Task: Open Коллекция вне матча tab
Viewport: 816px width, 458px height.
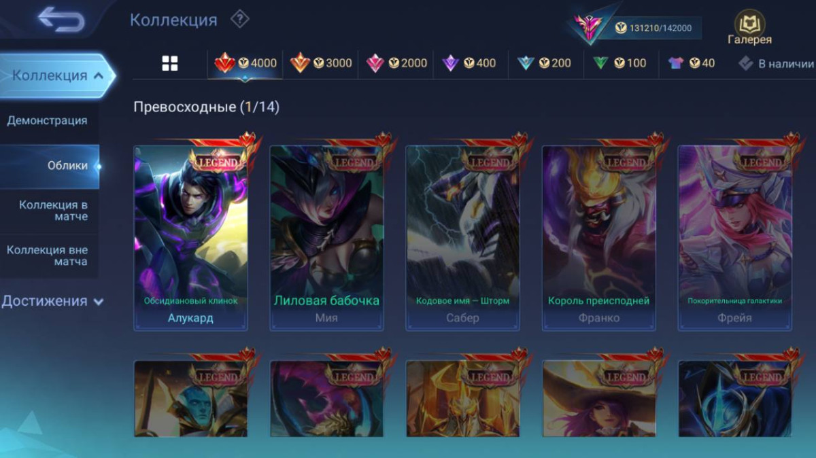Action: (49, 256)
